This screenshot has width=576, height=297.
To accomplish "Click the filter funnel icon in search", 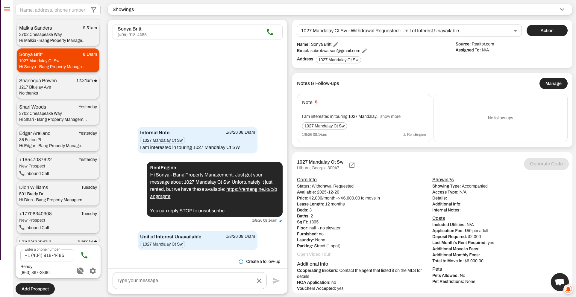I will 94,10.
